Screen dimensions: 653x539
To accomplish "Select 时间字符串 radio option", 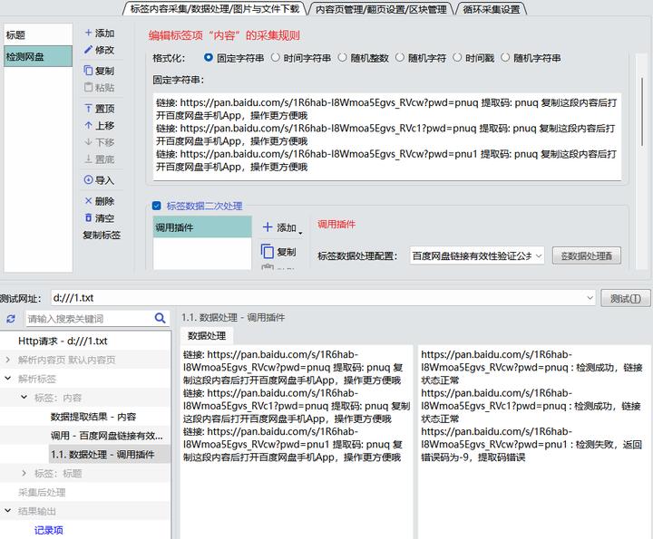I will 276,58.
